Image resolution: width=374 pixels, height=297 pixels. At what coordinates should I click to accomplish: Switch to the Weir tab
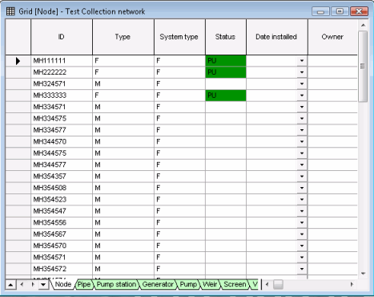pos(210,284)
